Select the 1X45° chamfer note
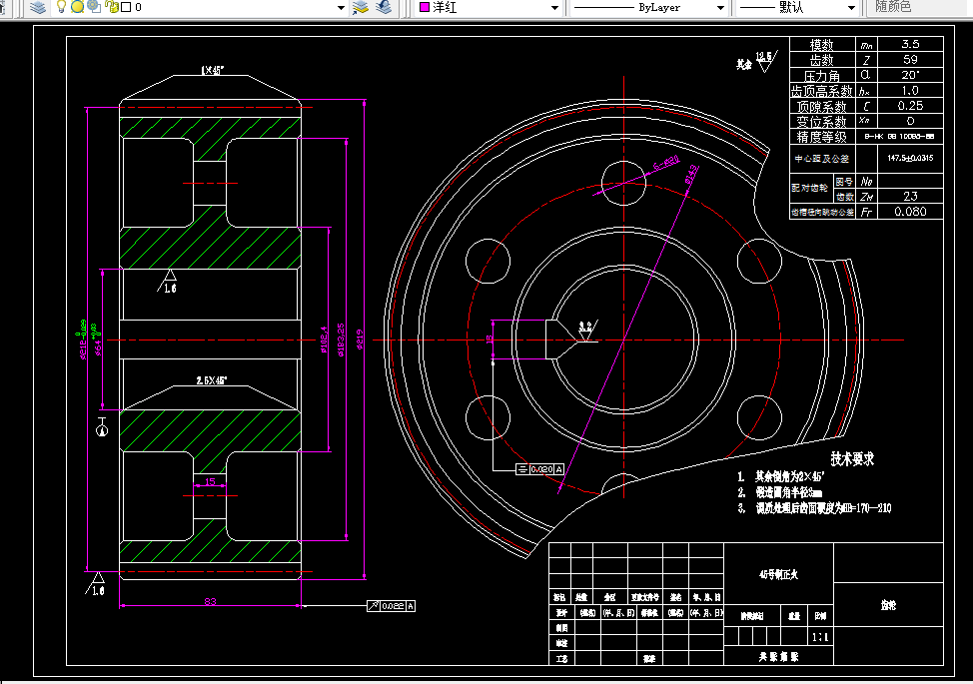 (212, 71)
